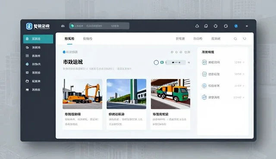Viewport: 276px width, 159px height.
Task: Open the orange excavator thumbnail
Action: click(82, 94)
